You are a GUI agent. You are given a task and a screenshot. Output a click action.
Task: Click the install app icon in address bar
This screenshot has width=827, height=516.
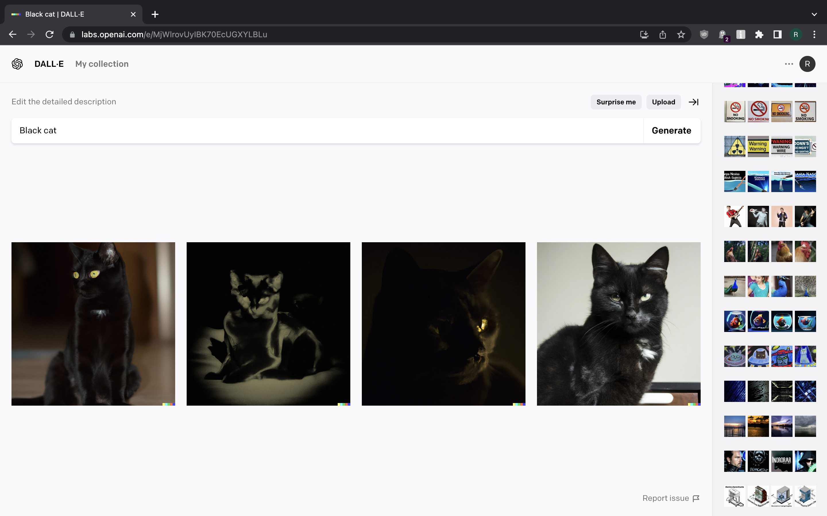tap(644, 34)
